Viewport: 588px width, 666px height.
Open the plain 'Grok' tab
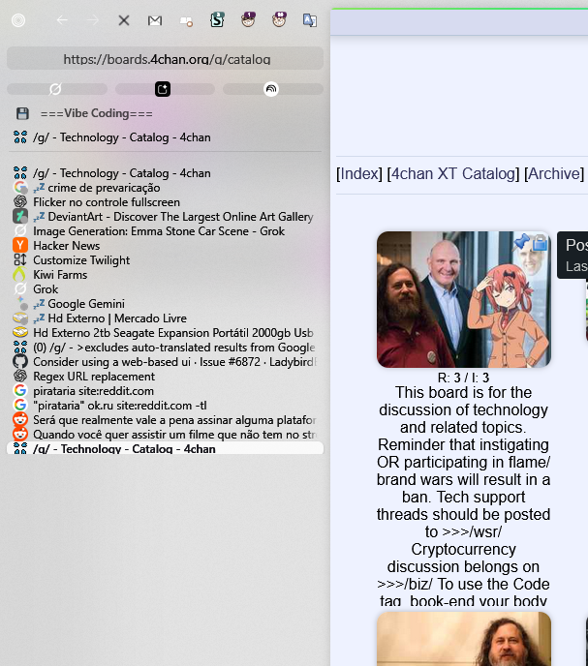[165, 288]
